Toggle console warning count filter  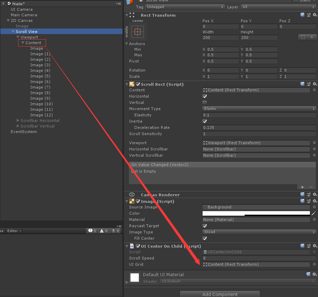pyautogui.click(x=103, y=231)
